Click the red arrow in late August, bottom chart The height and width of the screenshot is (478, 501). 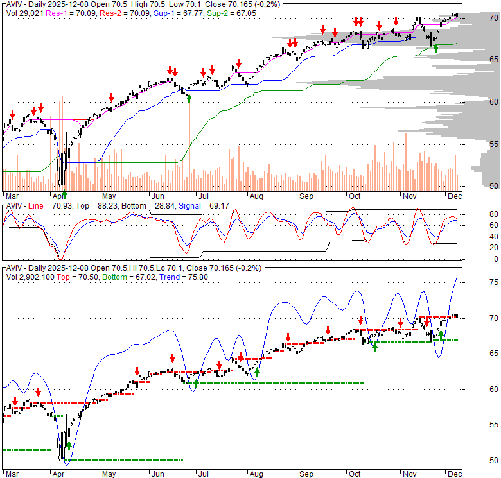288,337
